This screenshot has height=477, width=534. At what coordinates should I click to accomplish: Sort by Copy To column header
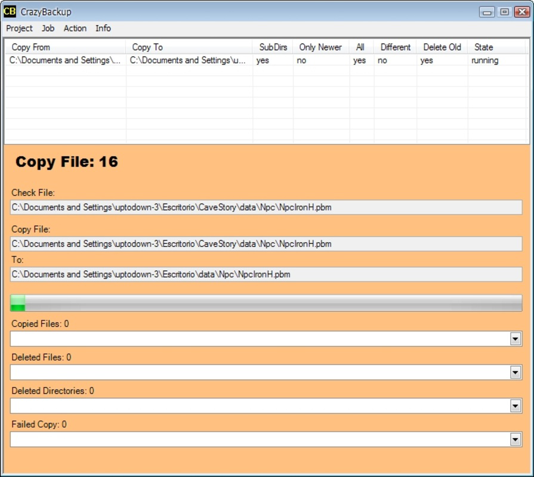click(189, 47)
